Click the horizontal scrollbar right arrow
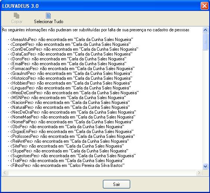Image resolution: width=210 pixels, height=193 pixels. pos(199,173)
